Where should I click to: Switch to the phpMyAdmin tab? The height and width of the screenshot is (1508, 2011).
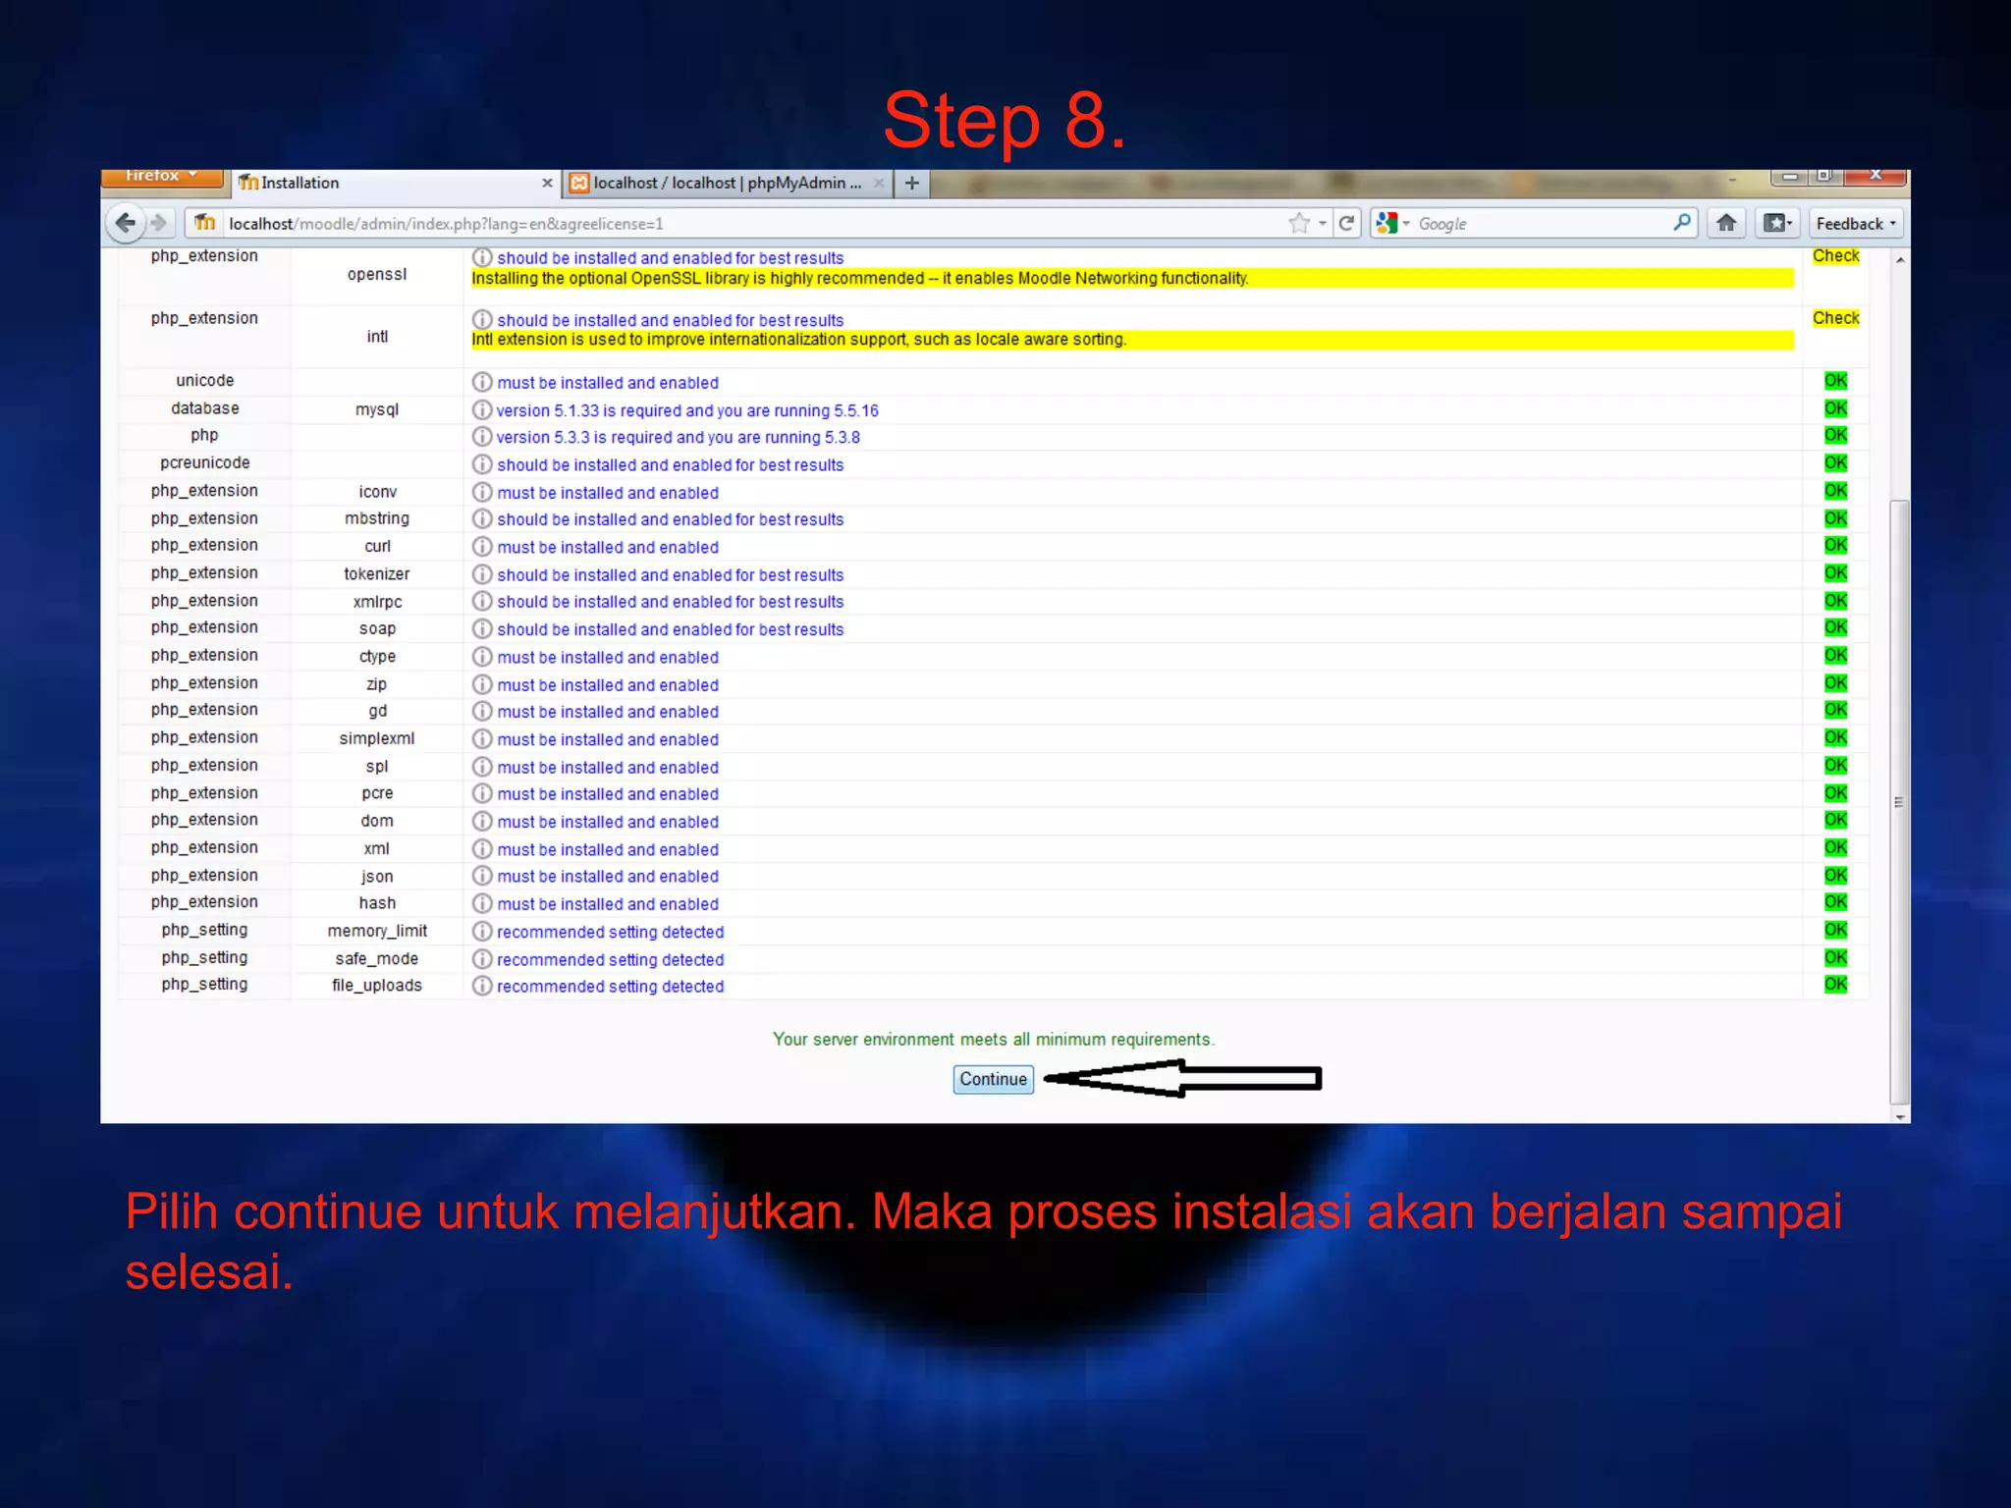tap(729, 183)
